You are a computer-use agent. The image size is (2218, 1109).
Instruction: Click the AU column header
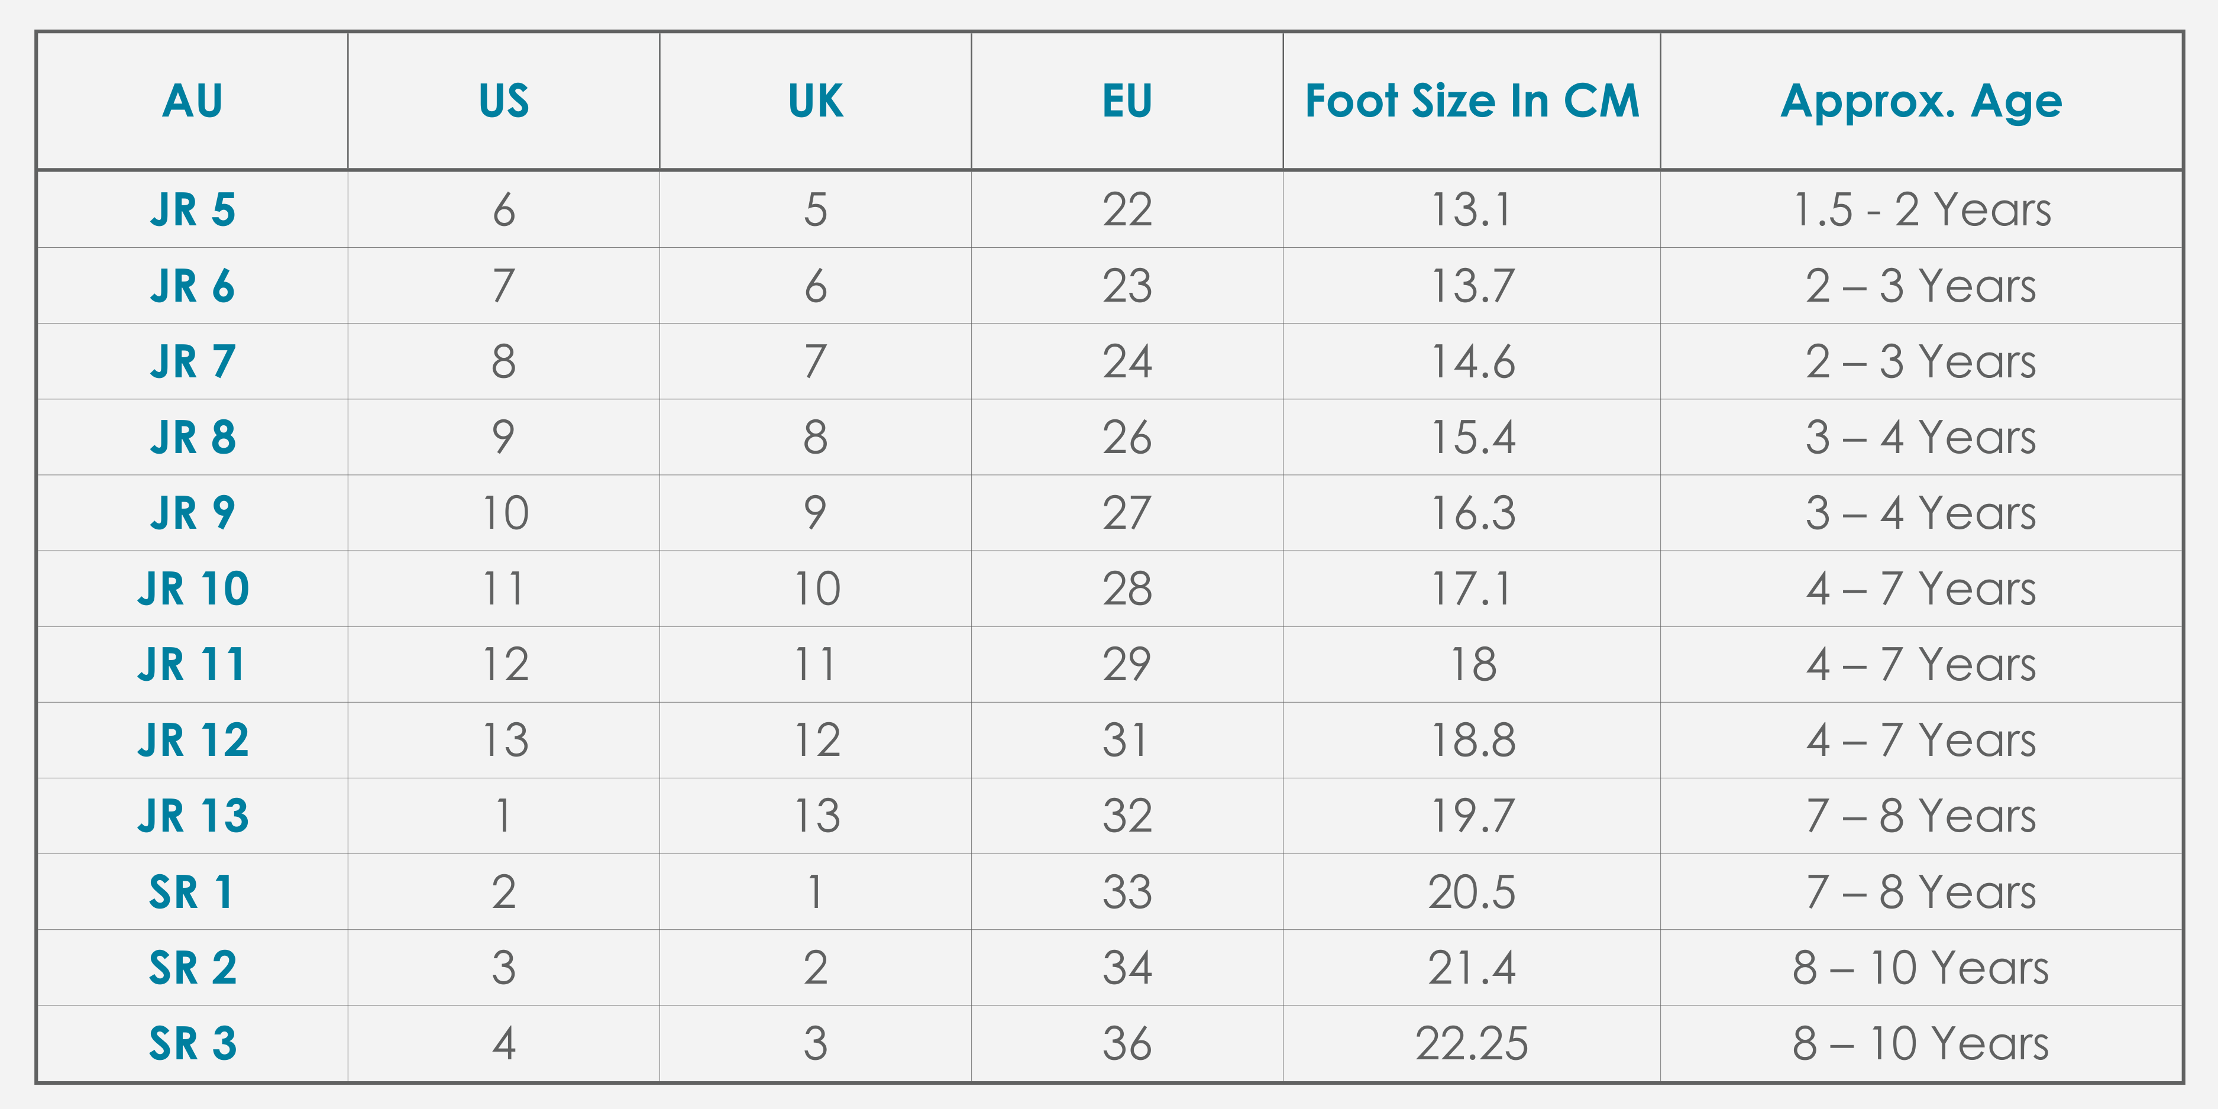[192, 101]
